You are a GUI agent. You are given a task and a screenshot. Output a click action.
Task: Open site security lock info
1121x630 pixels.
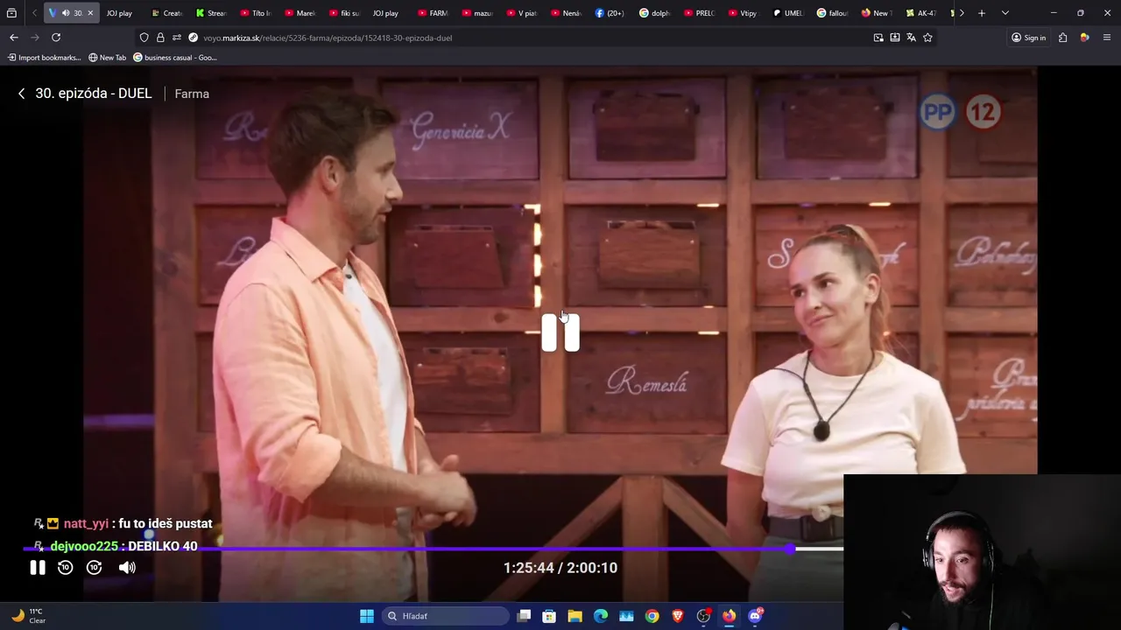160,38
